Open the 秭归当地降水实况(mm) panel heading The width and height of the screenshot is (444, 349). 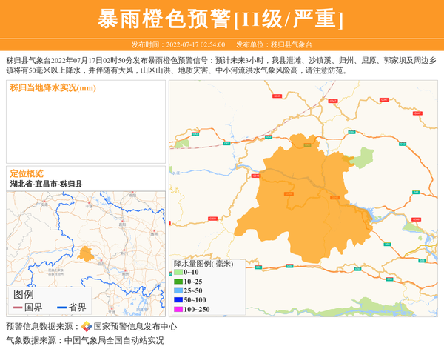pyautogui.click(x=53, y=88)
